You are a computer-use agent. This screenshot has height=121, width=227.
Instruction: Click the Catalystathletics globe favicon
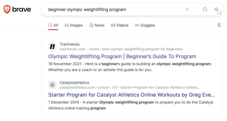[52, 85]
